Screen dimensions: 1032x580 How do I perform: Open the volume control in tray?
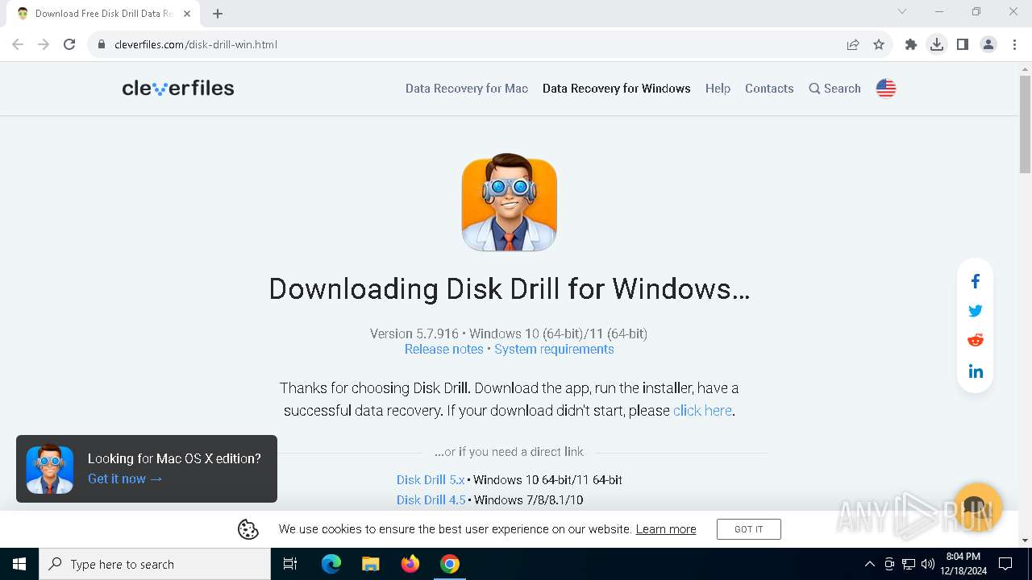tap(928, 564)
